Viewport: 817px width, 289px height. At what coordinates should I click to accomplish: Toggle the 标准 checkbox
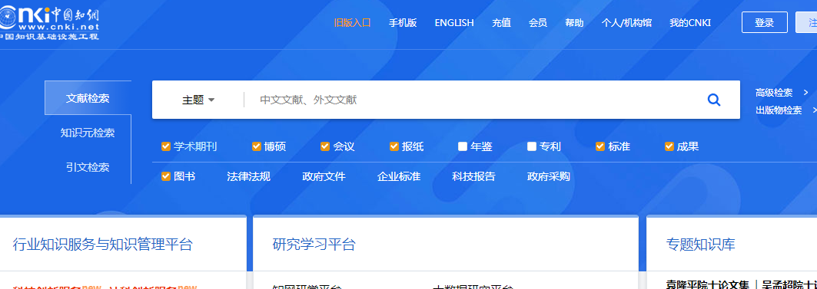tap(600, 146)
